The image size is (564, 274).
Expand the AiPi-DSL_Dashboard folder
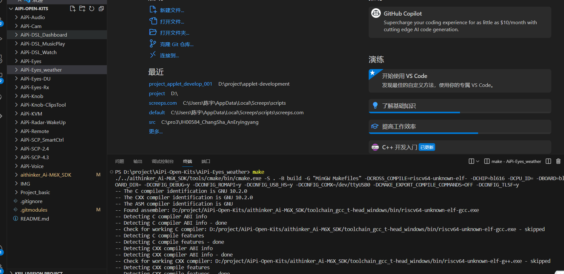16,35
